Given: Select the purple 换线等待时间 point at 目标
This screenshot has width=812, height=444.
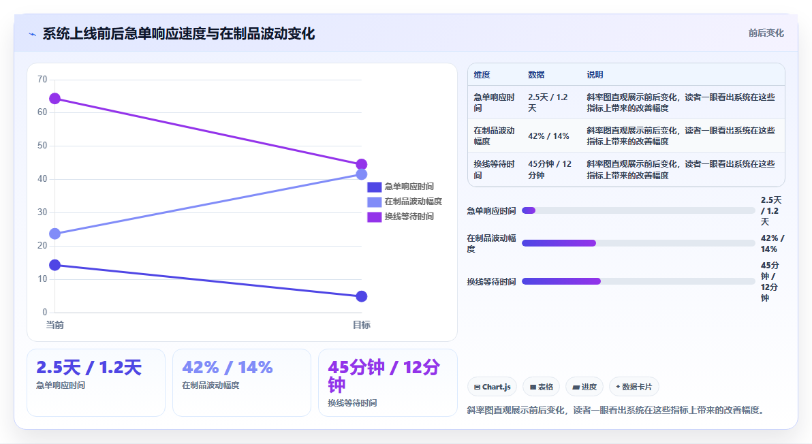Looking at the screenshot, I should (362, 165).
